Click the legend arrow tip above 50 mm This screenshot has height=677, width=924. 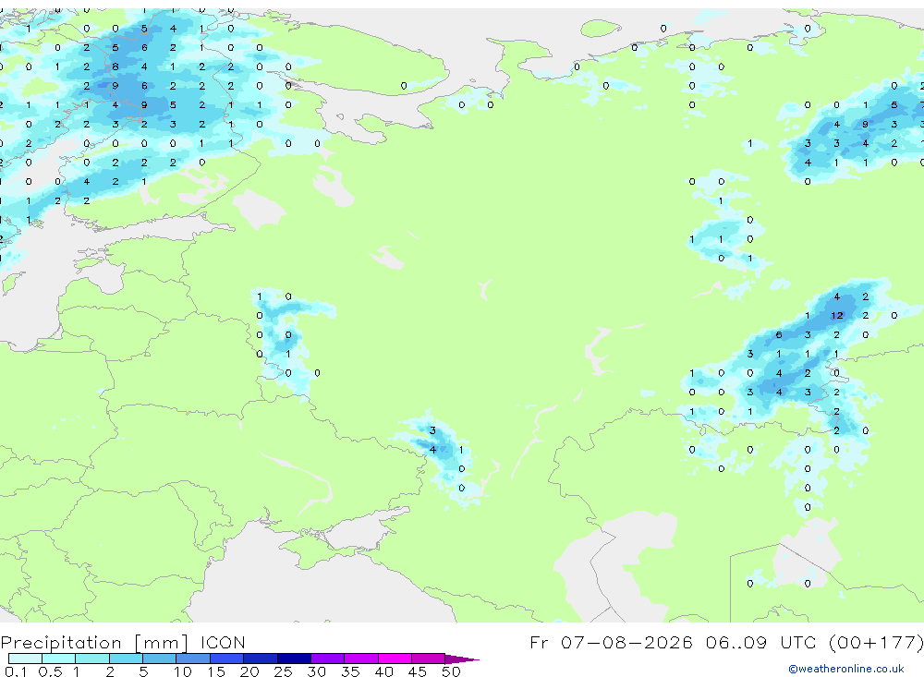[x=462, y=659]
